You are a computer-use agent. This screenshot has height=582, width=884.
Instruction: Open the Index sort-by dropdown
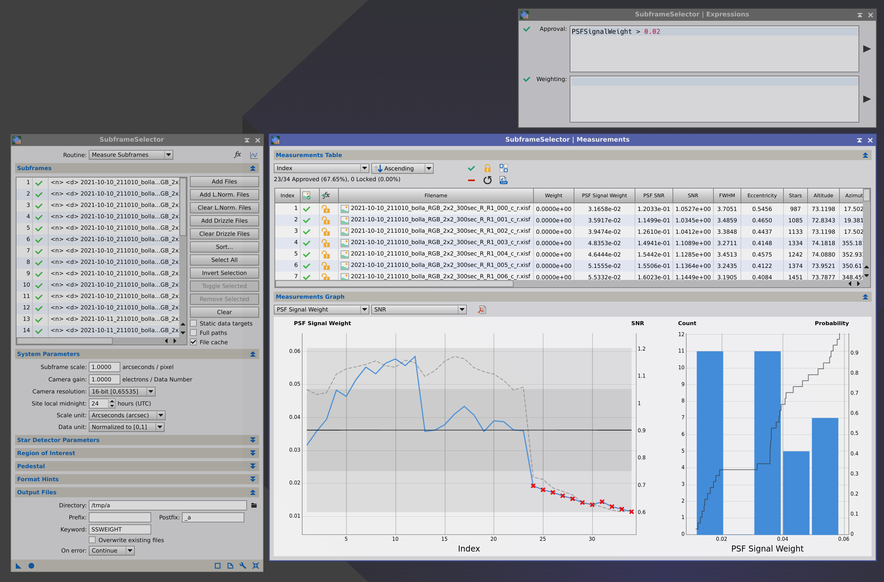321,168
